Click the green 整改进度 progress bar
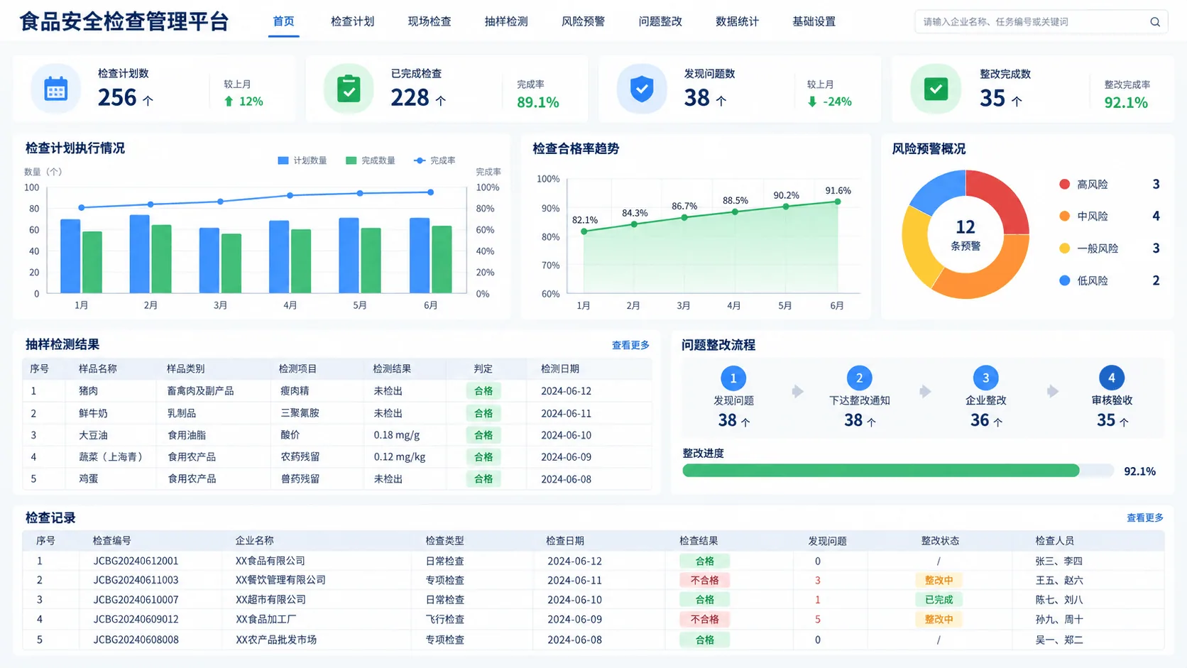This screenshot has height=668, width=1187. tap(880, 471)
